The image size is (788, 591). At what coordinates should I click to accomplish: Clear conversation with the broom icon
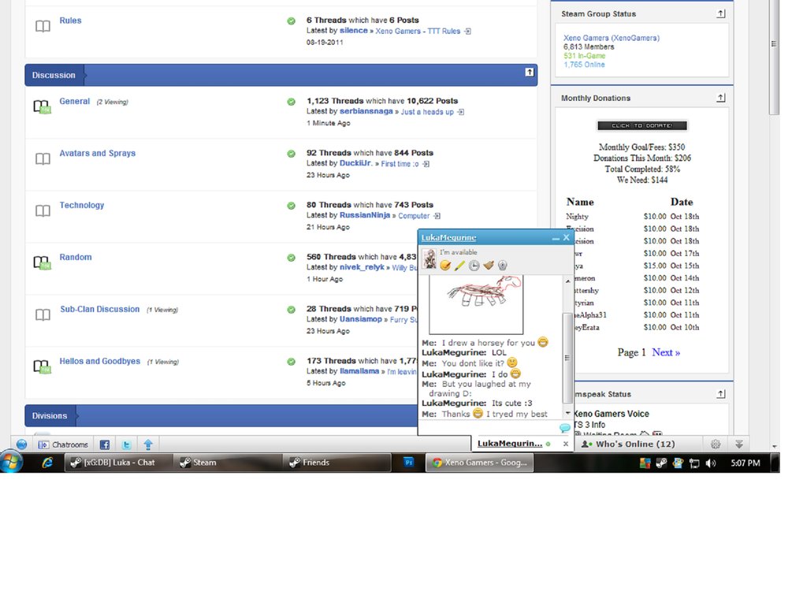click(489, 266)
